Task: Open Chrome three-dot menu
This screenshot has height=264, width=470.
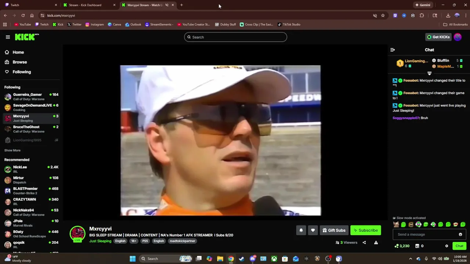Action: (465, 15)
